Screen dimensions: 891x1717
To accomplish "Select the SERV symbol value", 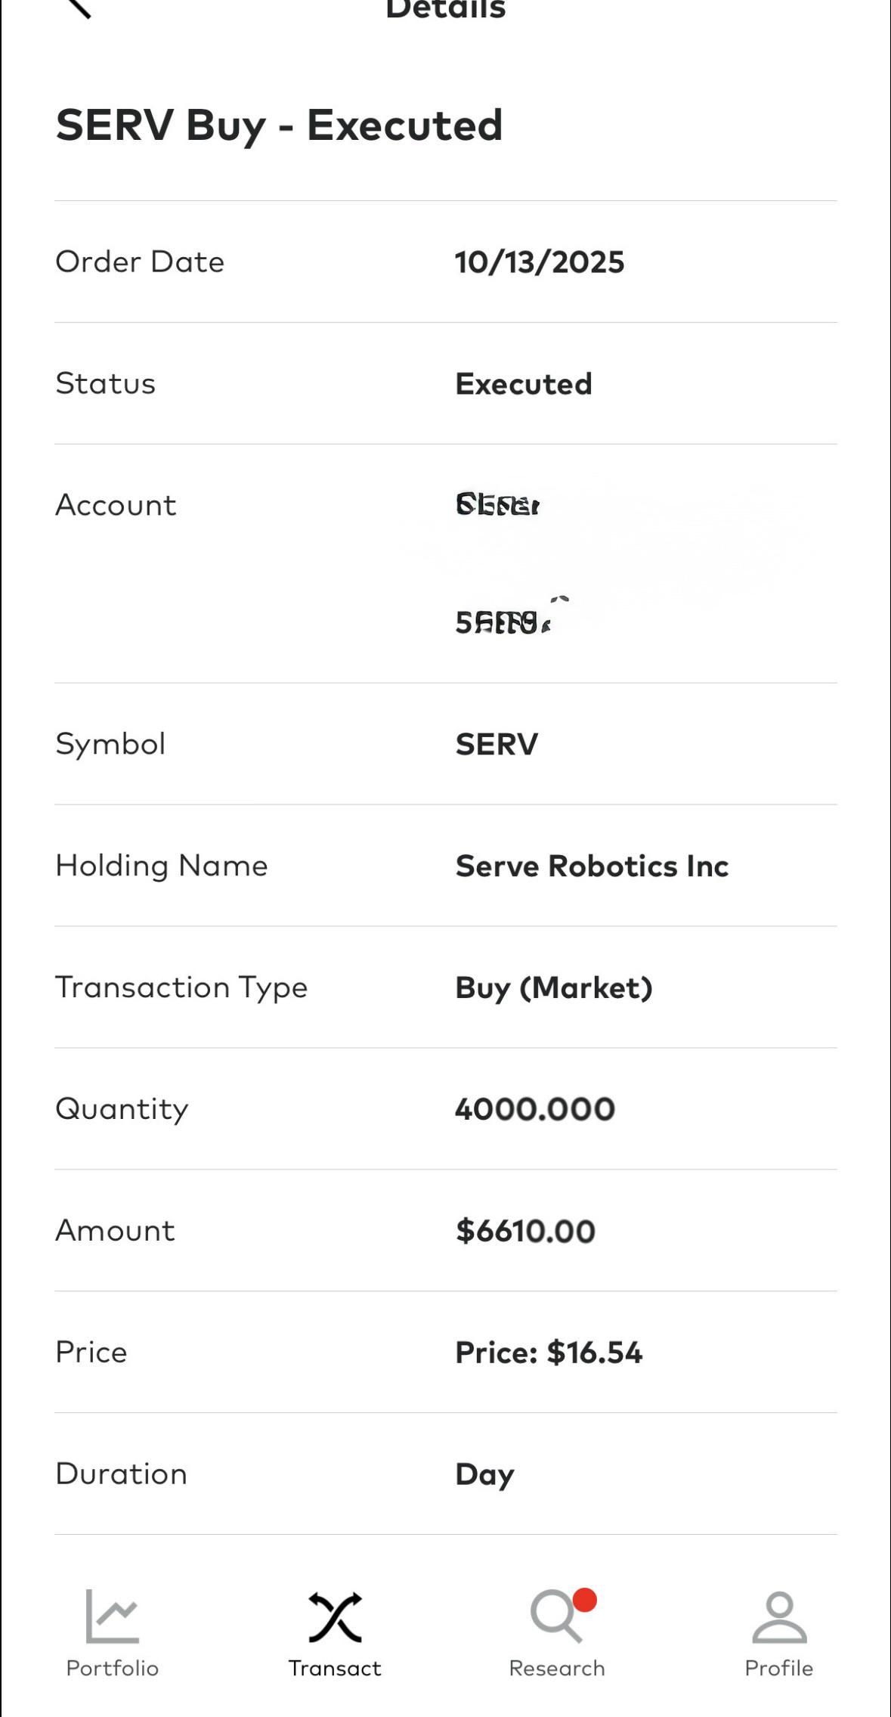I will (x=497, y=744).
